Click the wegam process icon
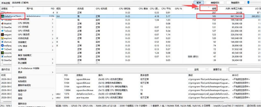 tap(3, 34)
